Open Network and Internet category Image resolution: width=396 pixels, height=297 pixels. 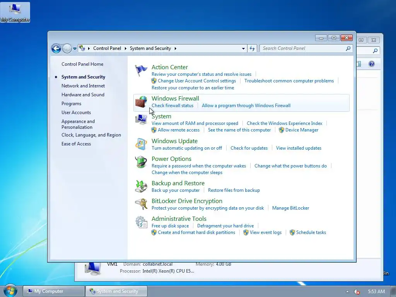pos(83,86)
